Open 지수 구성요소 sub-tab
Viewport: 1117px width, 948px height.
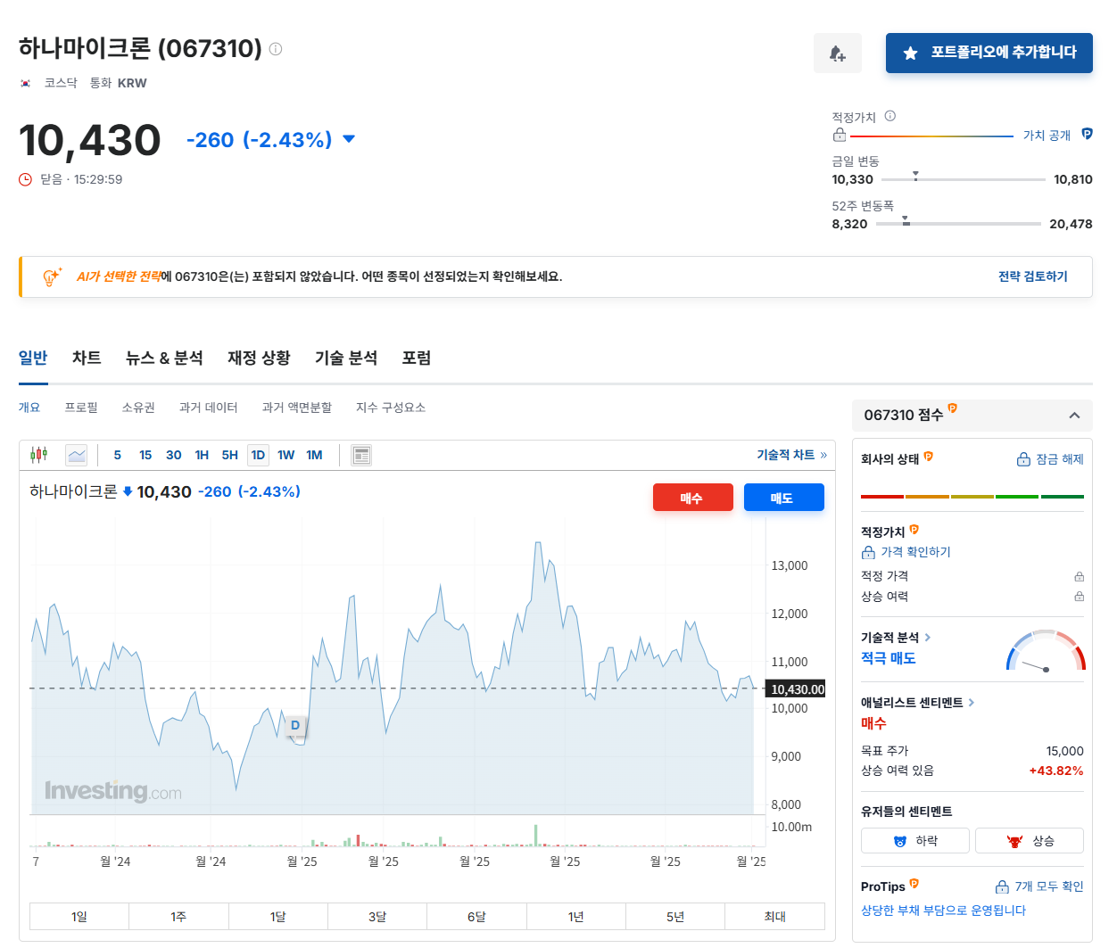pos(391,408)
